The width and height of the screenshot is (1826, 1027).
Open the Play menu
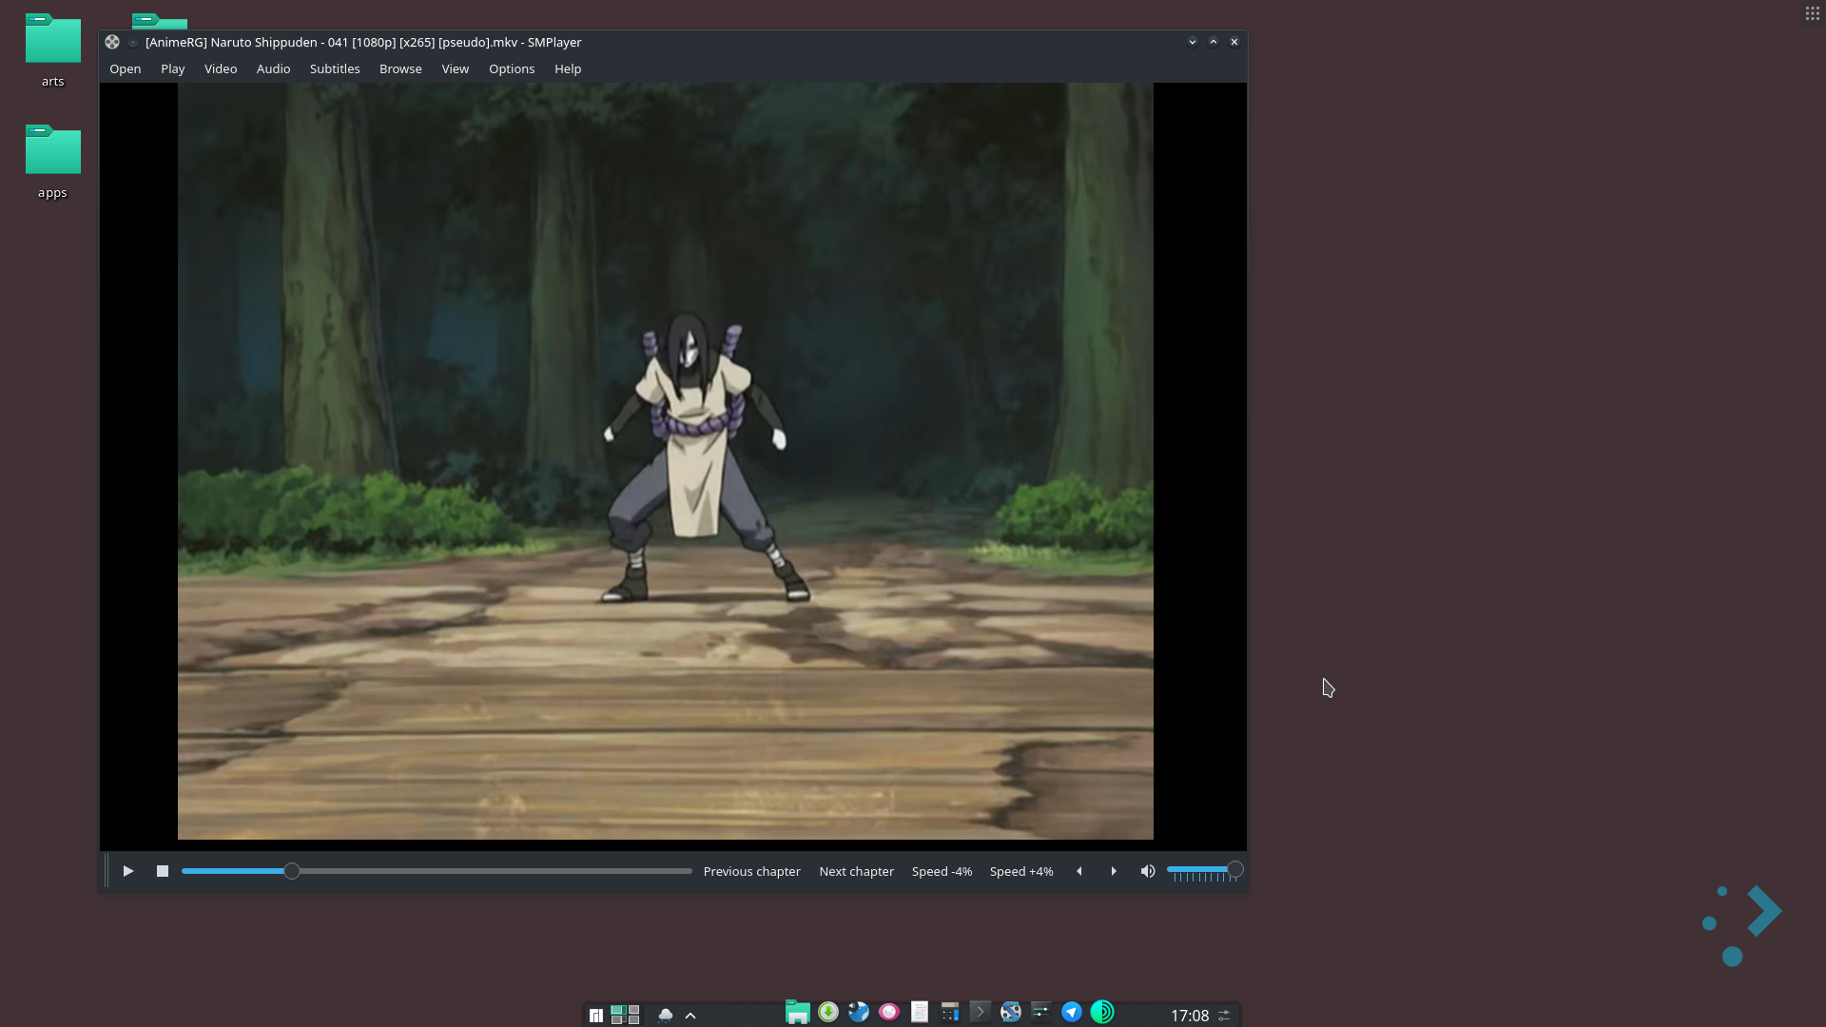click(173, 69)
